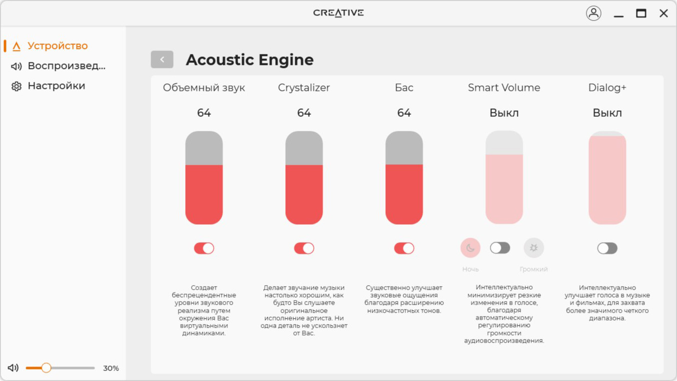Turn off the Crystalizer switch

tap(304, 248)
